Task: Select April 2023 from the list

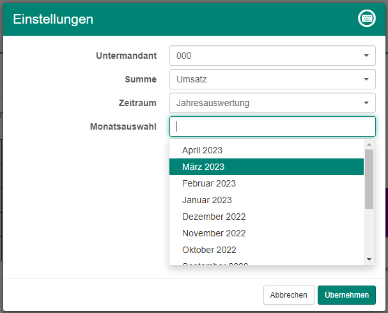Action: pyautogui.click(x=202, y=150)
